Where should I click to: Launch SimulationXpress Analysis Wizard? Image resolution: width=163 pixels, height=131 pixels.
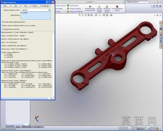90,8
